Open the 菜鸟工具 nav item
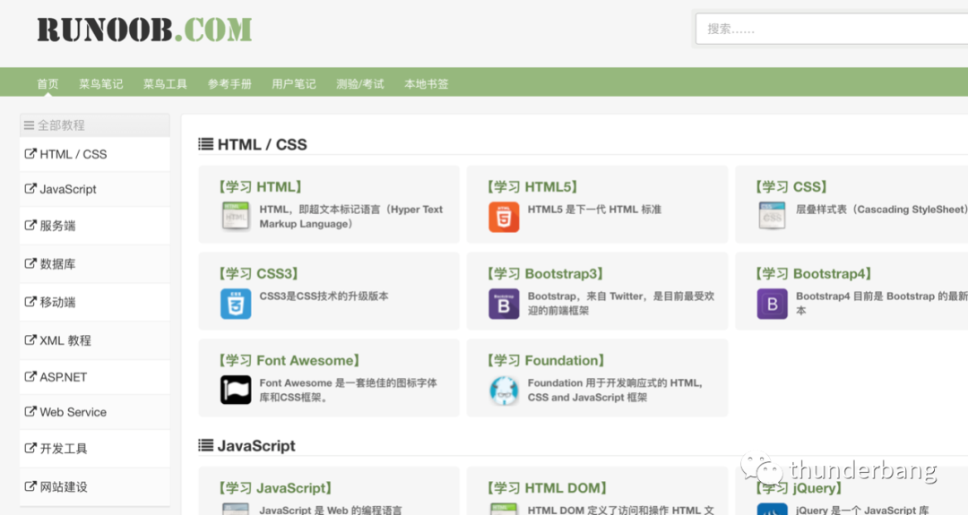968x515 pixels. (x=165, y=84)
